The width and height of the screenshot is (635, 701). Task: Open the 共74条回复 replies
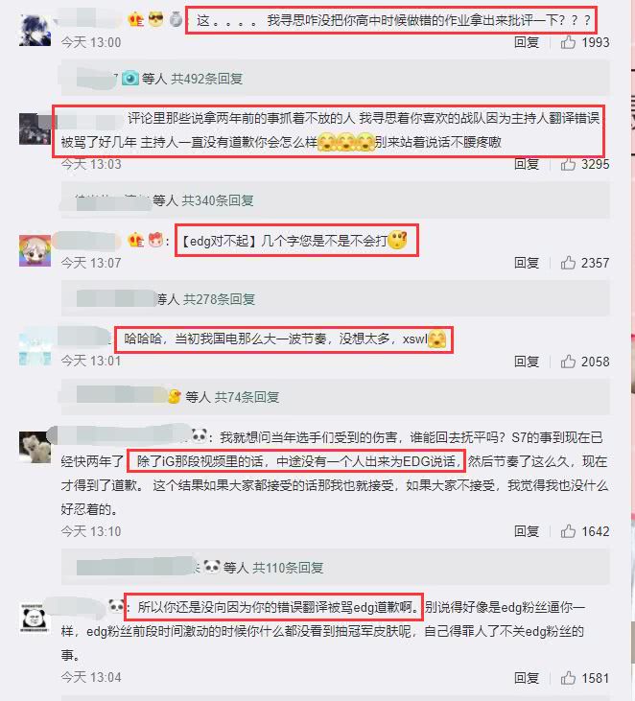[247, 397]
